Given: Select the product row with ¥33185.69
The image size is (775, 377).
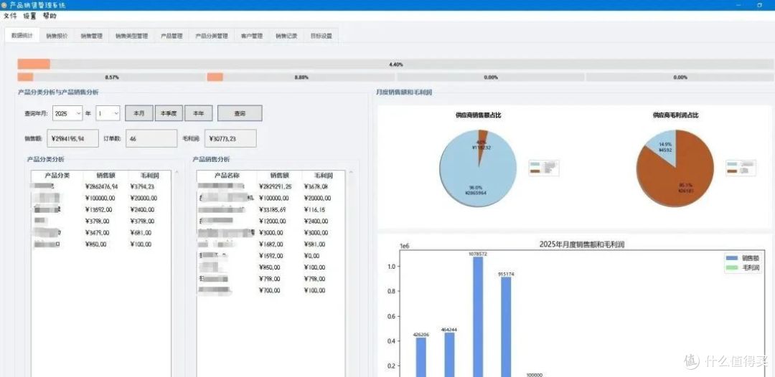Looking at the screenshot, I should [271, 210].
